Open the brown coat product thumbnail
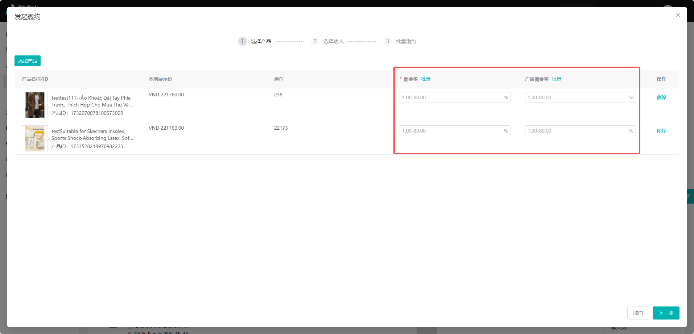Viewport: 694px width, 334px height. (35, 105)
